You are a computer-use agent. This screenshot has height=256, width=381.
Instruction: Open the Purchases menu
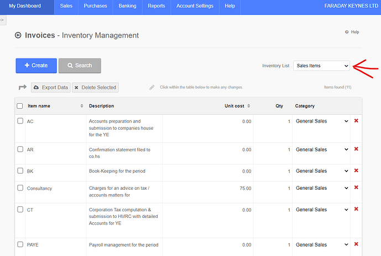(x=96, y=6)
